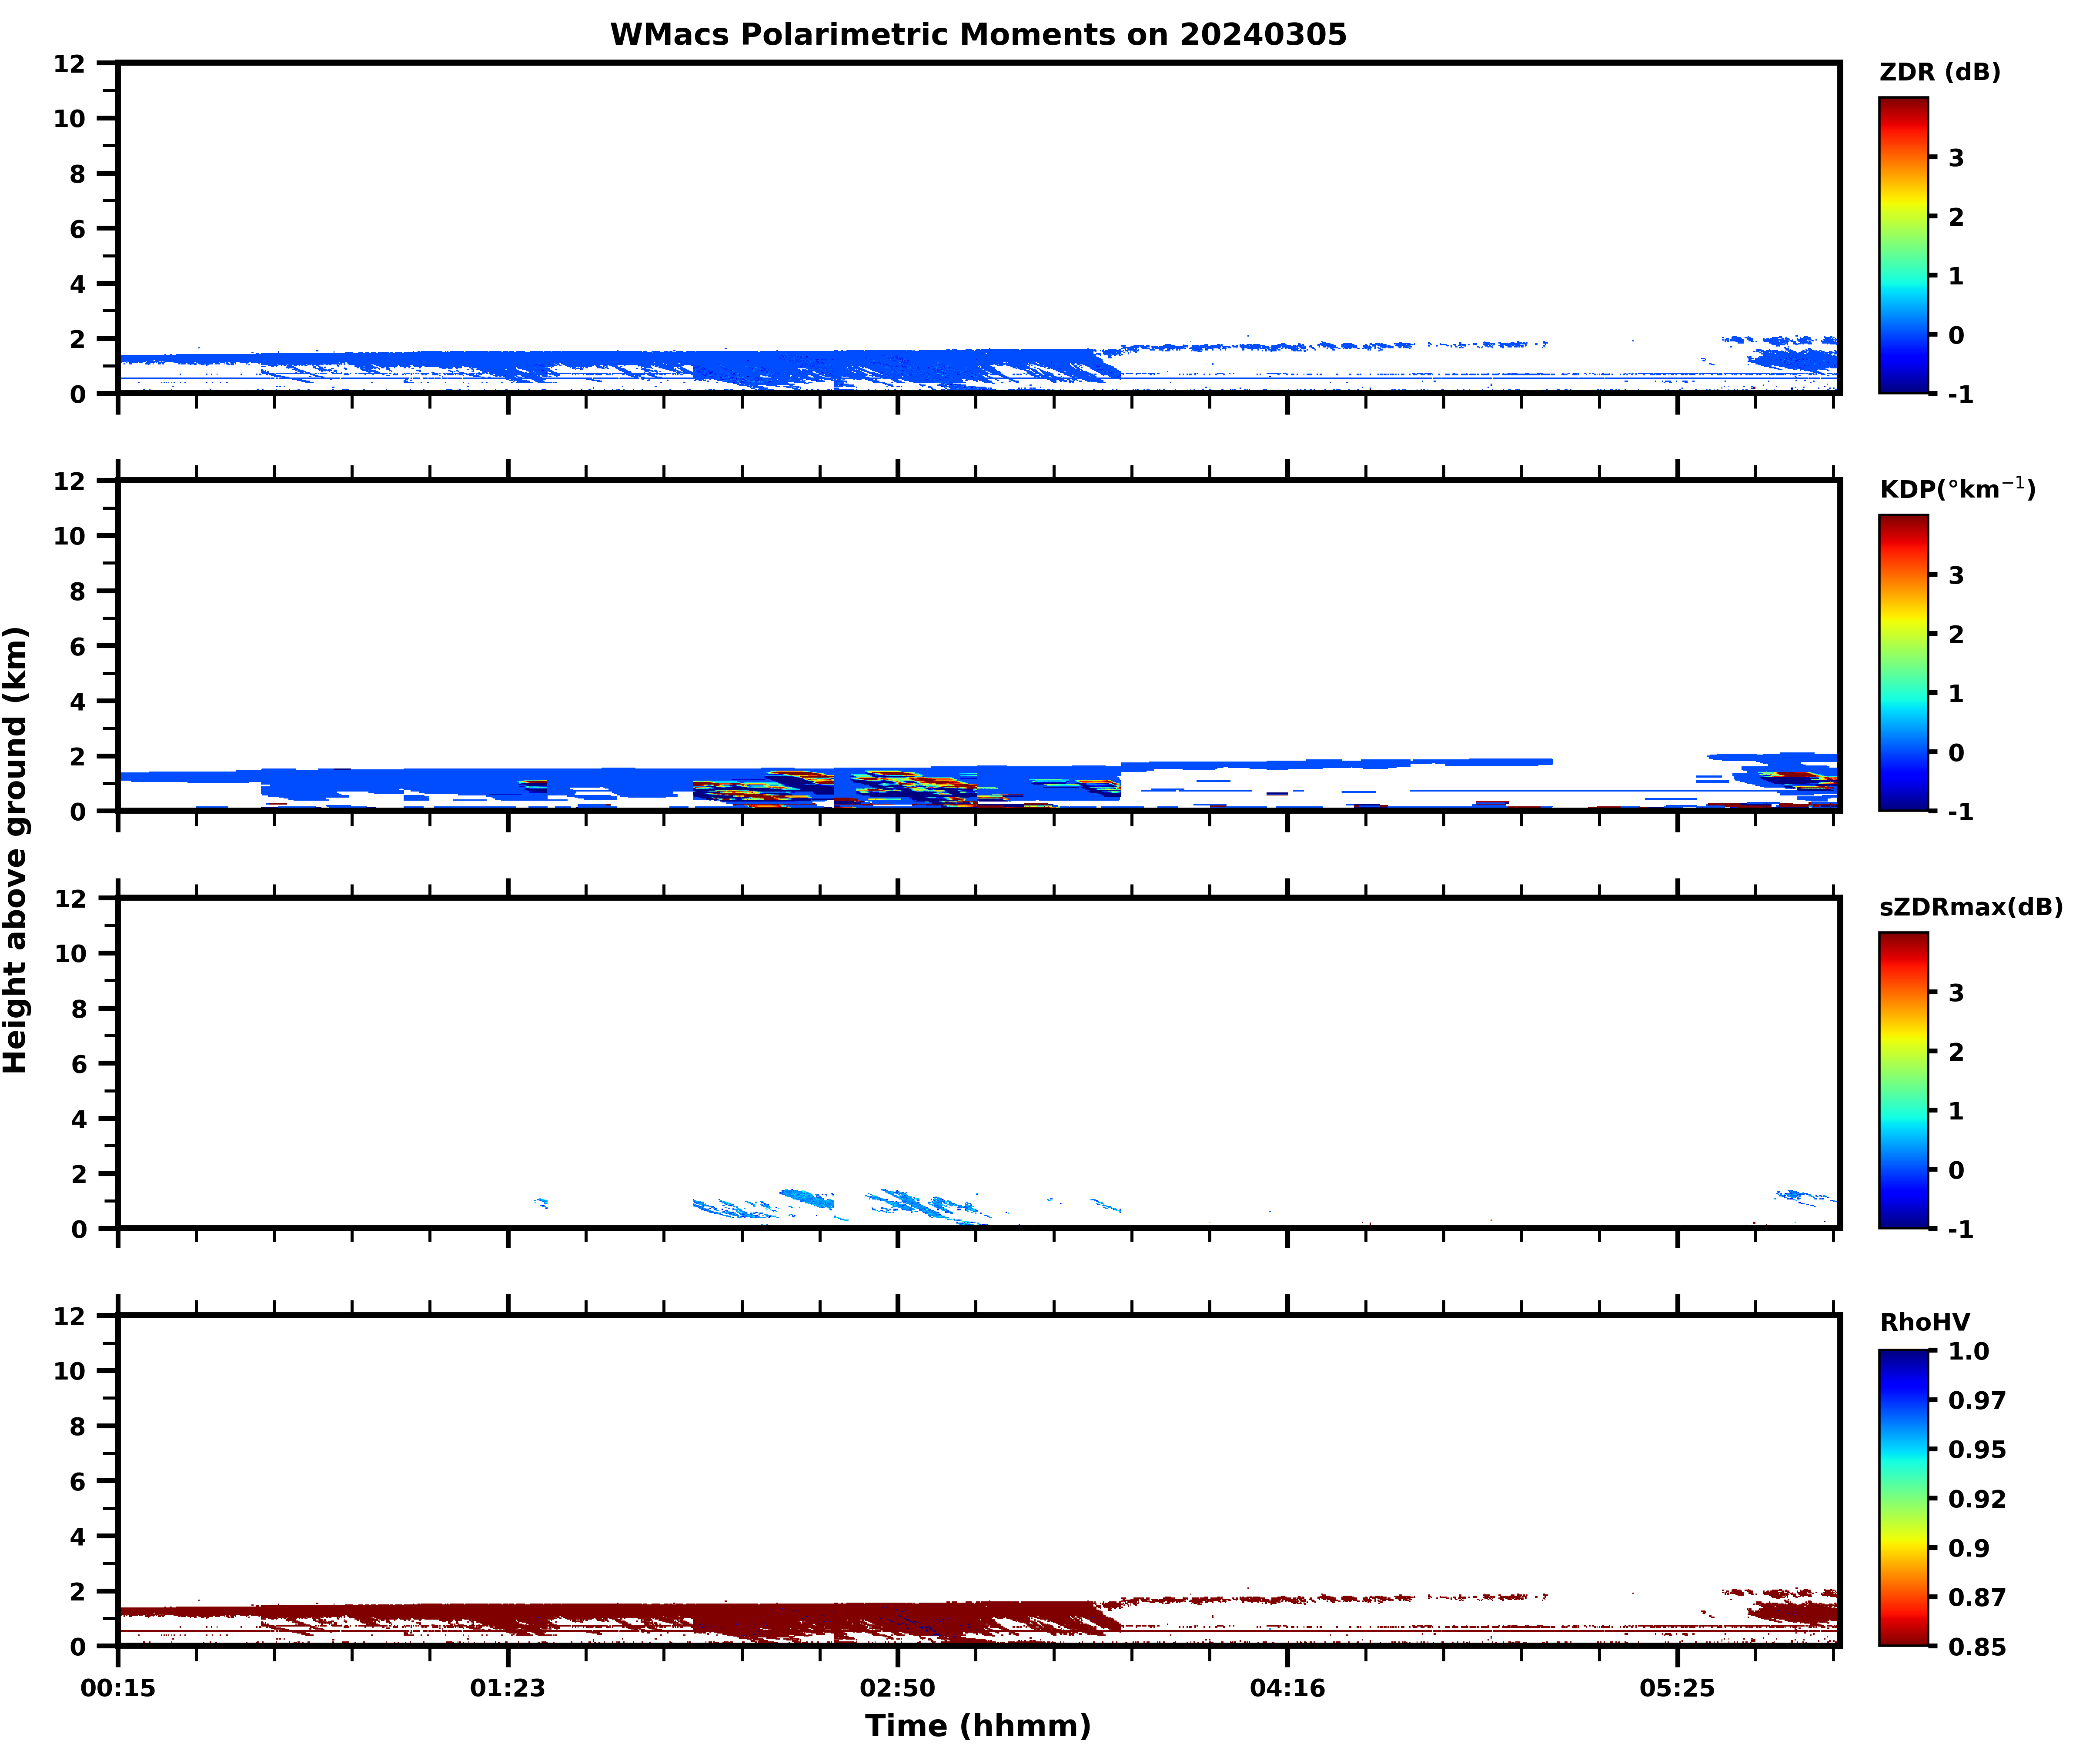Click the 0.97 tick on RhoHV colorbar

1976,1400
